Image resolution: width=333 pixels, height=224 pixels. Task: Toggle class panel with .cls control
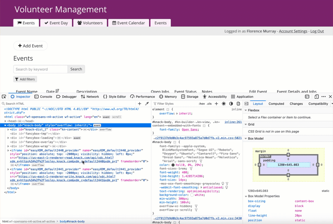tap(209, 104)
